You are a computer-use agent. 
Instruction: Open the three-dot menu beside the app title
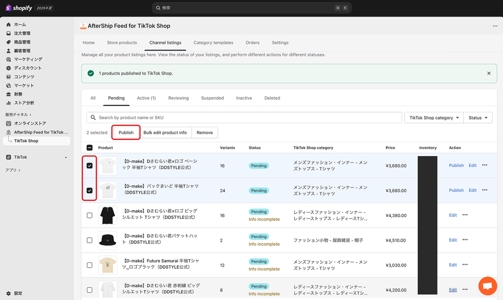tap(495, 26)
